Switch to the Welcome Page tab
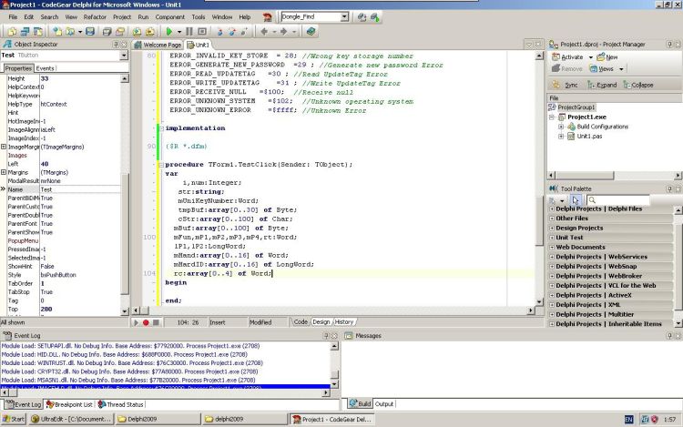683x427 pixels. coord(158,45)
